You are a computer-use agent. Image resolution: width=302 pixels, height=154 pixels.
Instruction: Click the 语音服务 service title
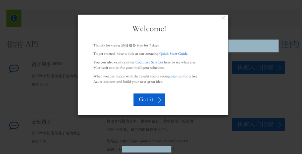click(41, 64)
